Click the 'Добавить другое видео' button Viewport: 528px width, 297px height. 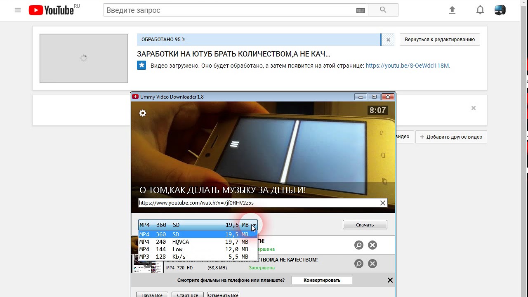point(451,137)
